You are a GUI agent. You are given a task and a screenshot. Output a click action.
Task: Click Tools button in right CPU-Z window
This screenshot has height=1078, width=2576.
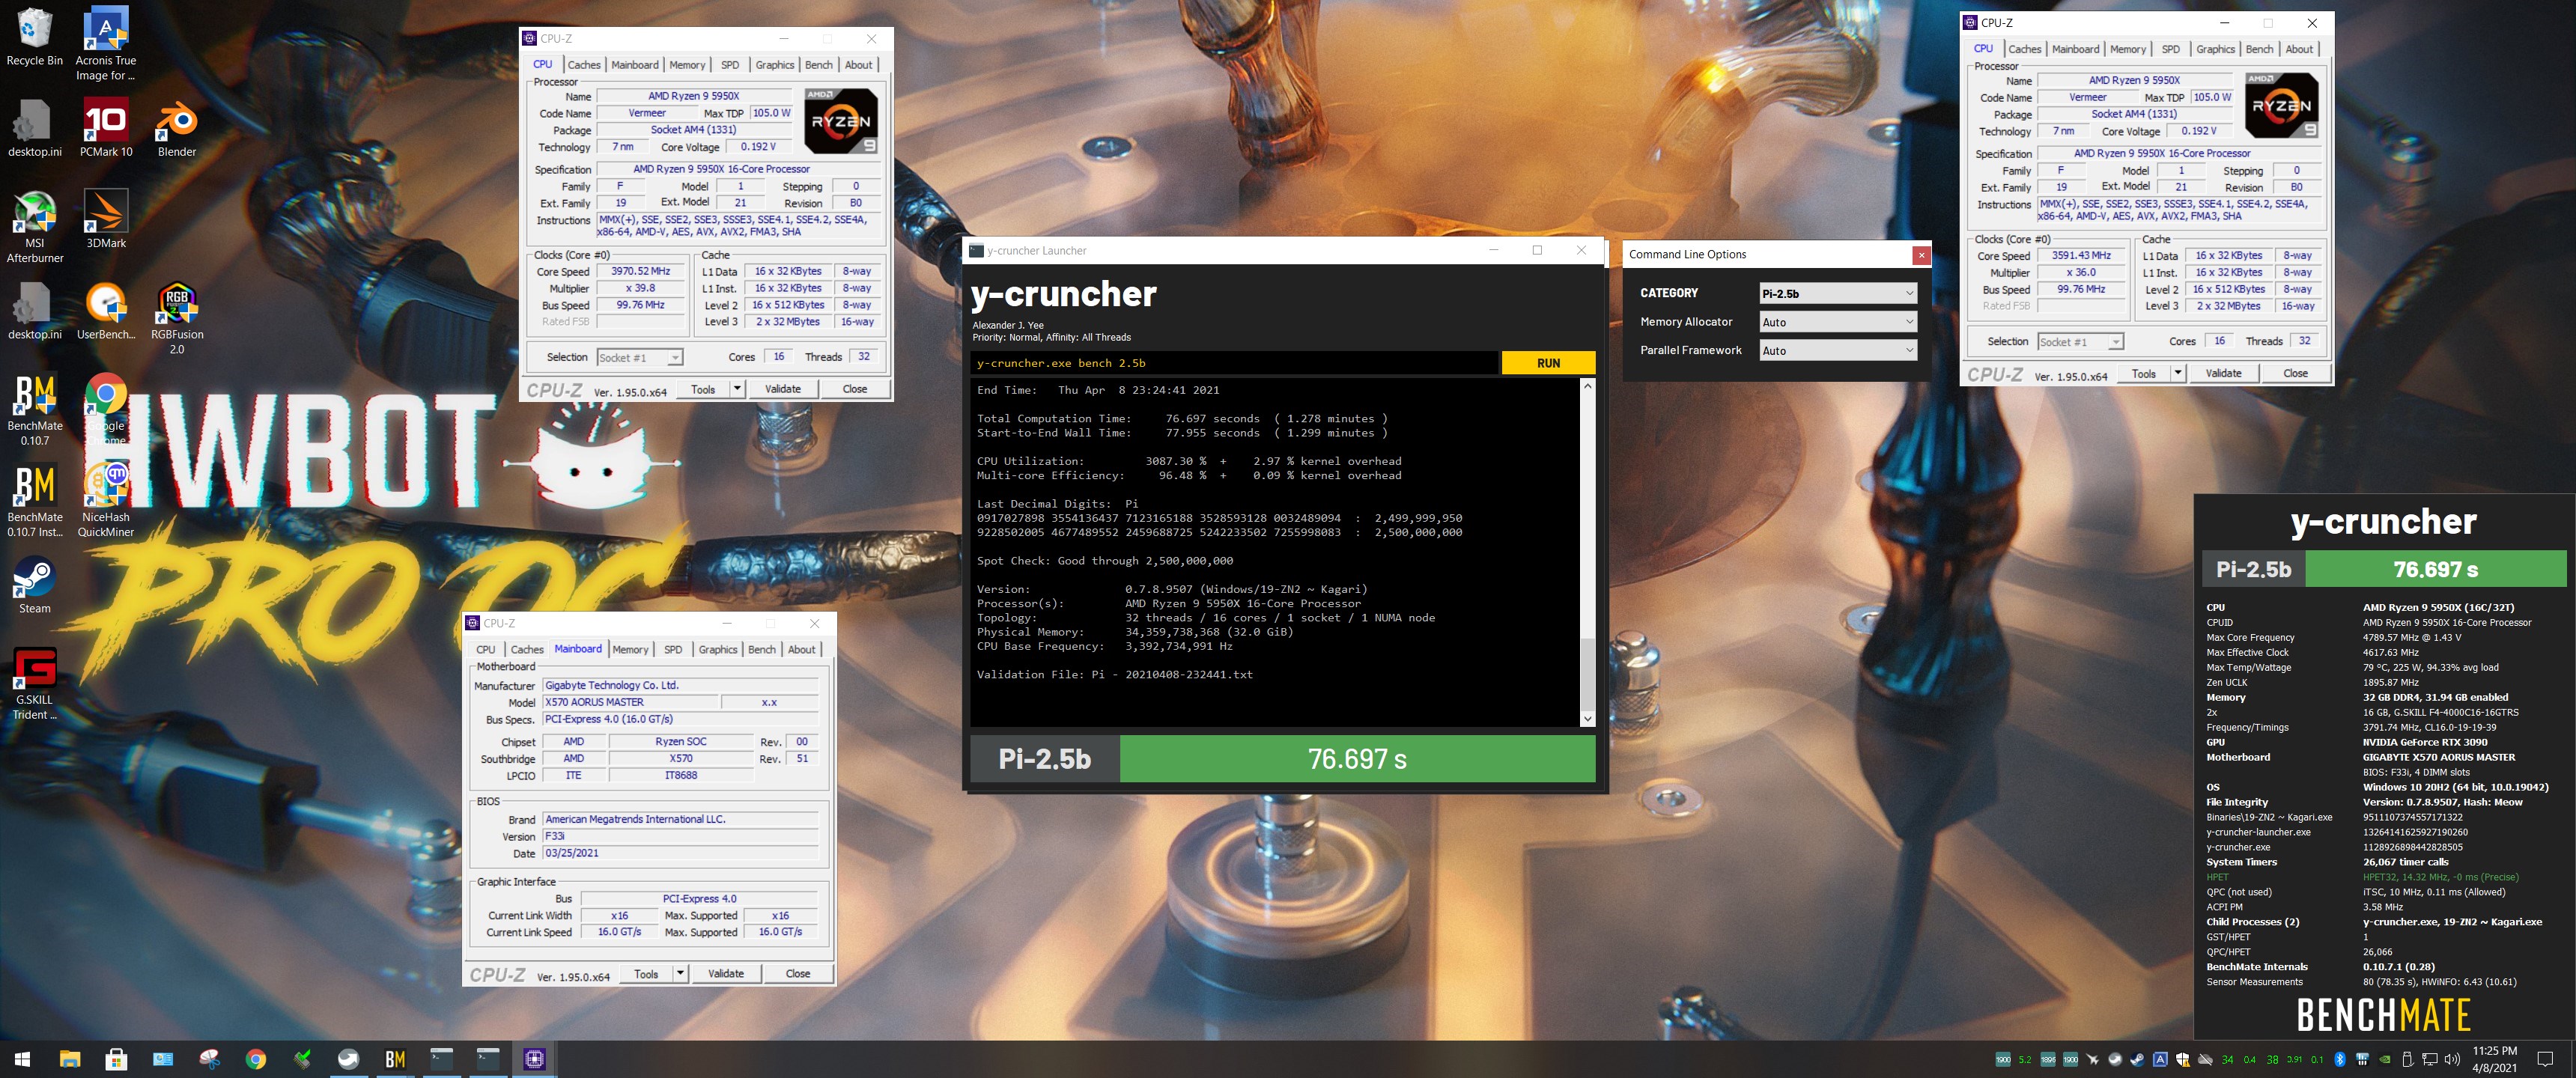click(x=2143, y=373)
